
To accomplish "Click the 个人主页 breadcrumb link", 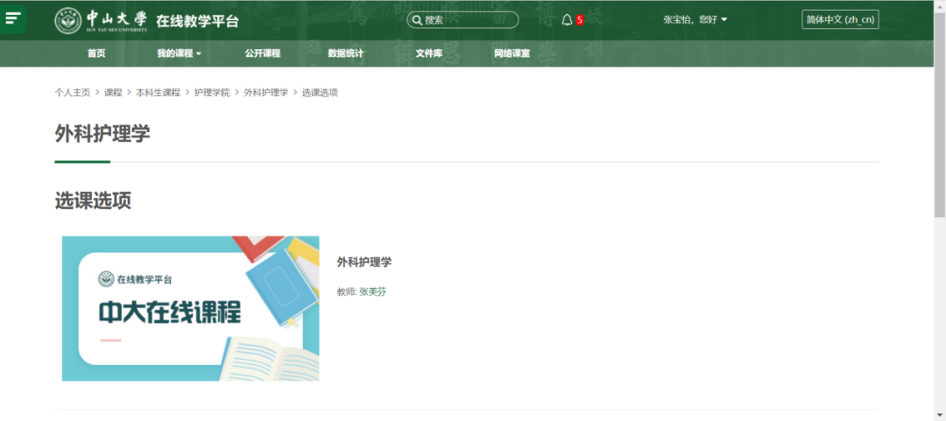I will coord(73,93).
